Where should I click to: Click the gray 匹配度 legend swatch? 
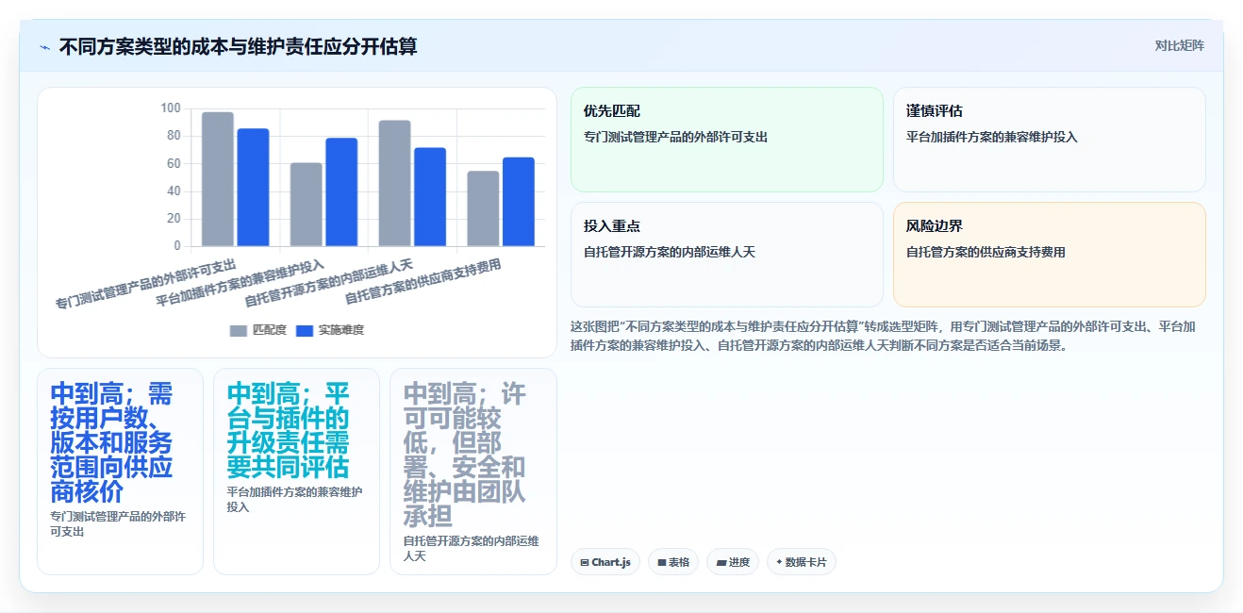pos(239,331)
